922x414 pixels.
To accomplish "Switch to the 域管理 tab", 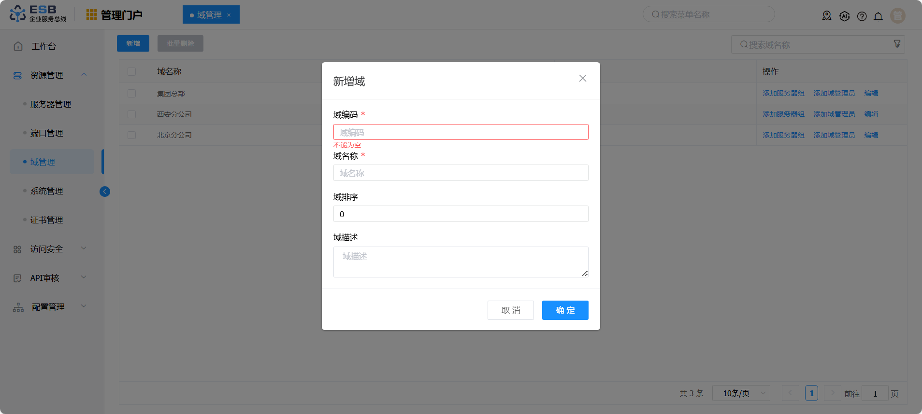I will pos(209,15).
